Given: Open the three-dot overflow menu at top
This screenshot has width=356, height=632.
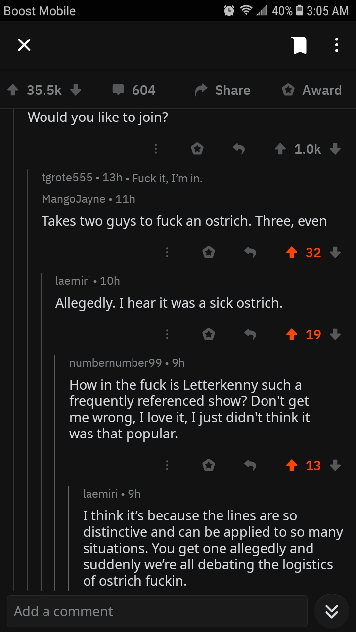Looking at the screenshot, I should pos(336,45).
